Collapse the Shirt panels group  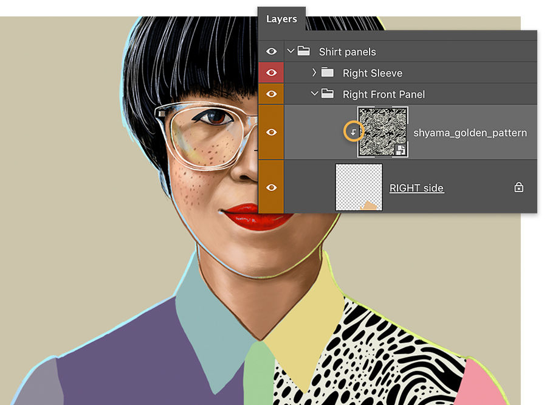pyautogui.click(x=291, y=52)
